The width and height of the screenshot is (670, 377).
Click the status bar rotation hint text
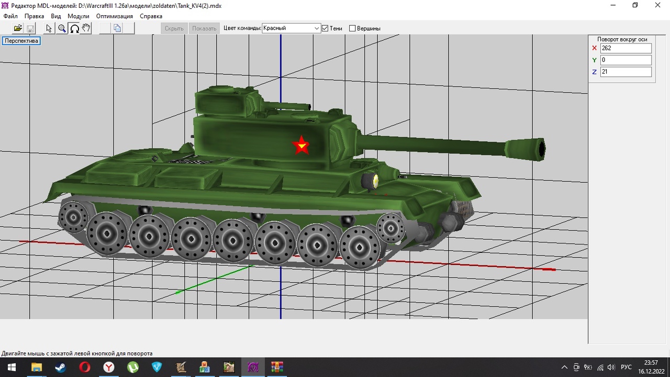tap(77, 353)
